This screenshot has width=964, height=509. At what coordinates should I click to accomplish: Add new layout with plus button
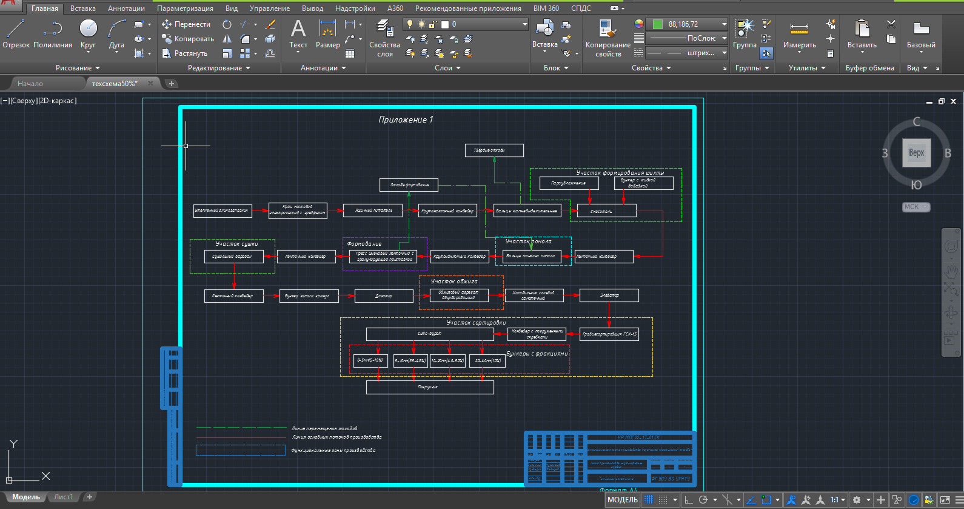(89, 497)
